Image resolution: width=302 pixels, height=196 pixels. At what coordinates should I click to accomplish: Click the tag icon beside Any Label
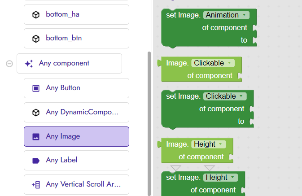click(x=36, y=161)
